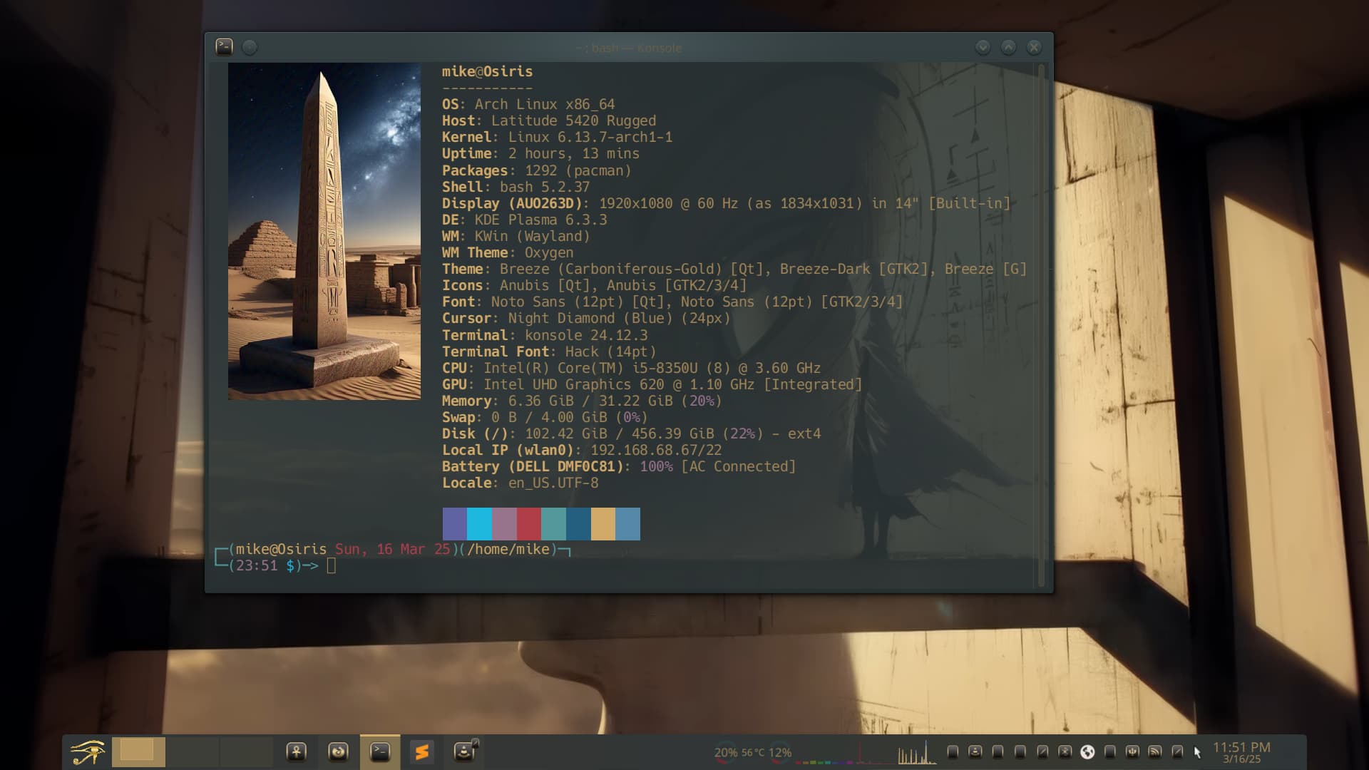Click the red color block in terminal palette
The image size is (1369, 770).
tap(529, 524)
